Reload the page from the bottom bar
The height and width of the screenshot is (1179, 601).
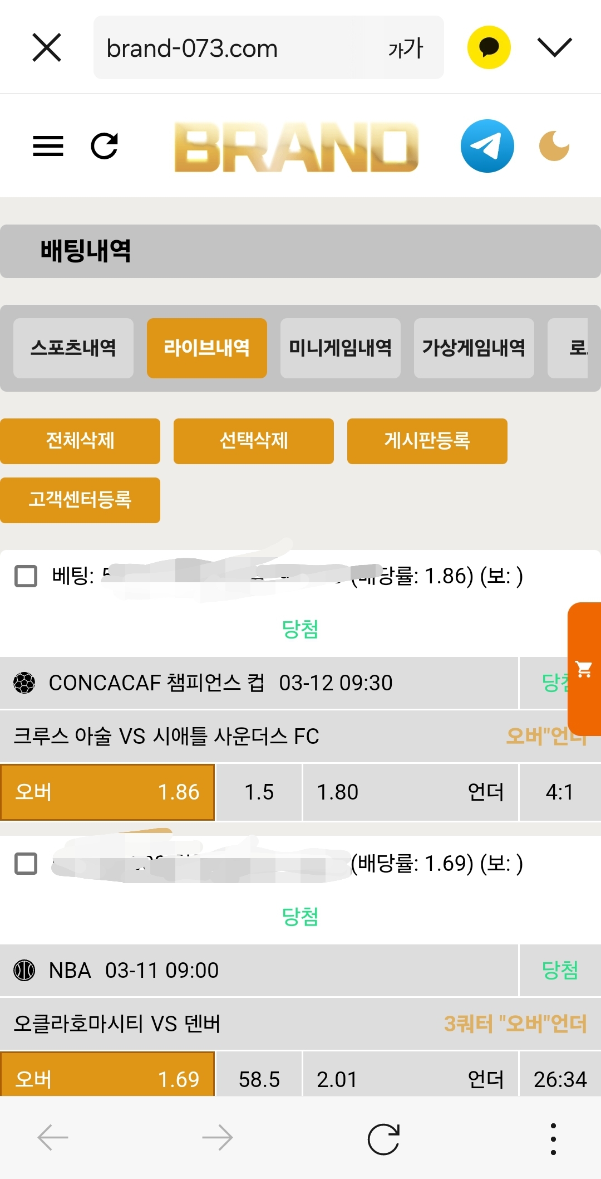(383, 1138)
